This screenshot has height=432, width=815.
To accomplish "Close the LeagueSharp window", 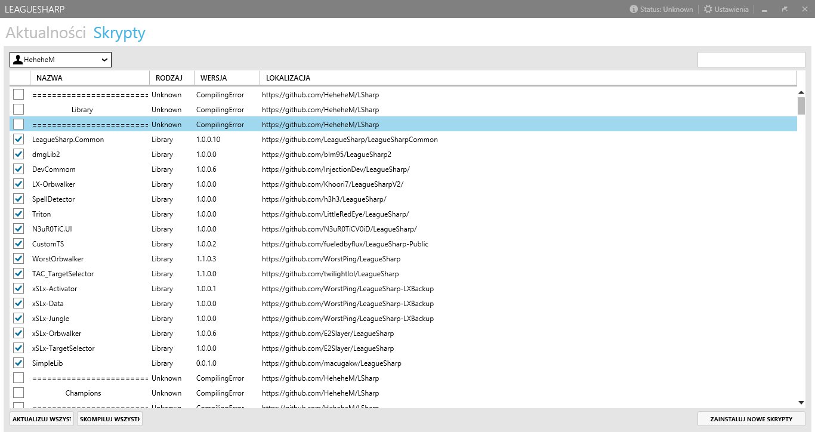I will [x=805, y=10].
